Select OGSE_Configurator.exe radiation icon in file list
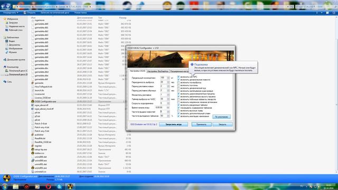The image size is (338, 190). click(x=33, y=101)
